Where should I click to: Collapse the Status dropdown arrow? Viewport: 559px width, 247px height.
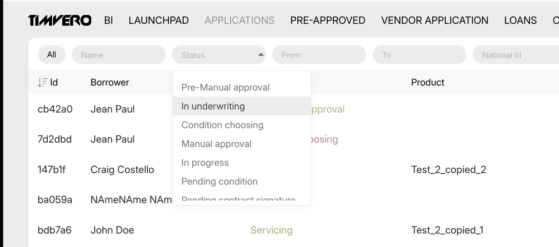[261, 55]
